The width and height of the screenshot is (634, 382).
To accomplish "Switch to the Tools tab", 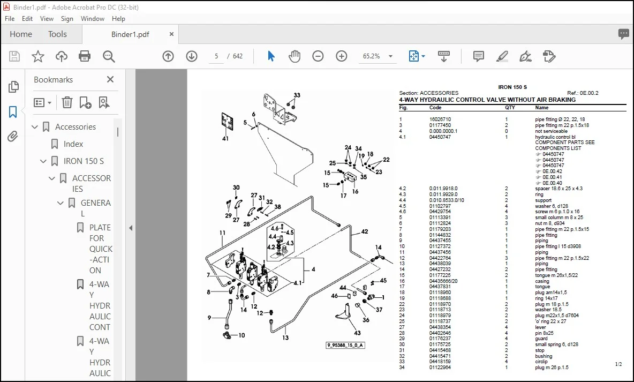I will [x=57, y=34].
